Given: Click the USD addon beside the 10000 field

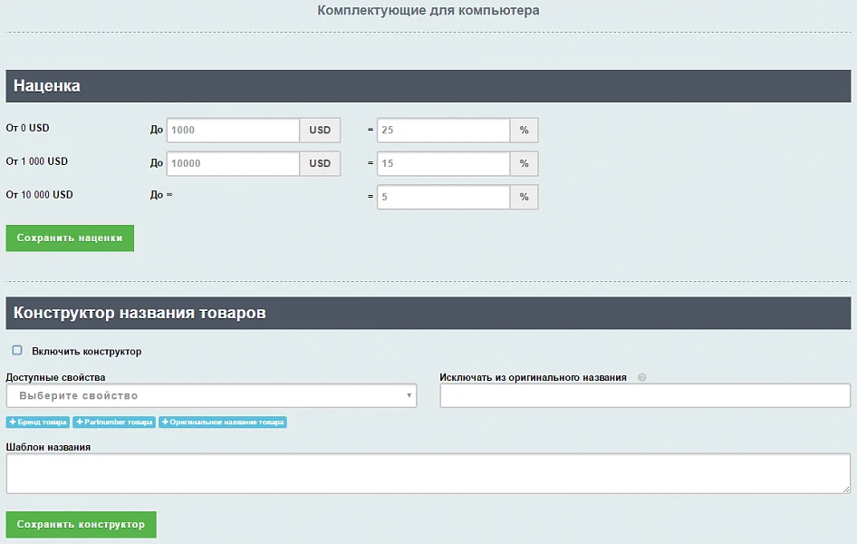Looking at the screenshot, I should [x=321, y=163].
